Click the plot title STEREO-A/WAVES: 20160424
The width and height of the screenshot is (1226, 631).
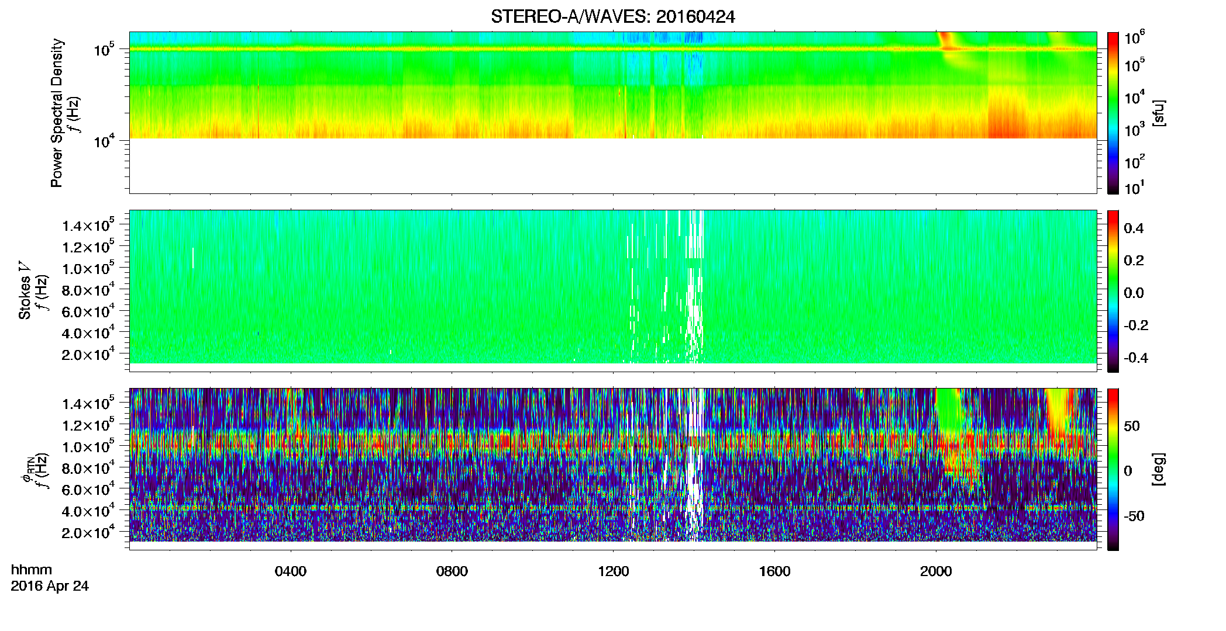[x=612, y=16]
